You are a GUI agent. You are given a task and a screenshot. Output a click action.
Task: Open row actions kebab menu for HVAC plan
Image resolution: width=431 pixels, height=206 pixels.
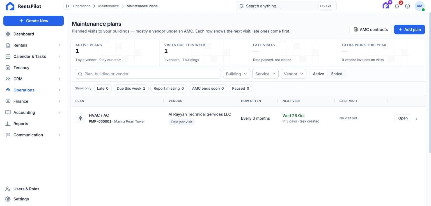click(x=417, y=118)
